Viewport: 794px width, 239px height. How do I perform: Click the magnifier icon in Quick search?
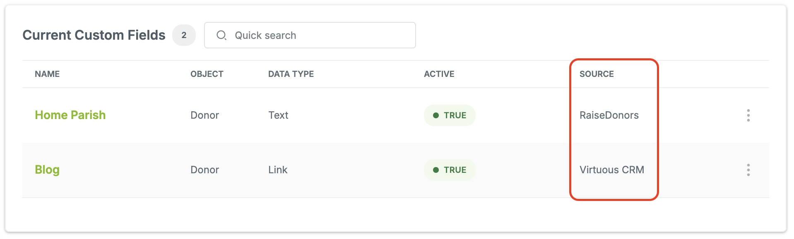(221, 35)
